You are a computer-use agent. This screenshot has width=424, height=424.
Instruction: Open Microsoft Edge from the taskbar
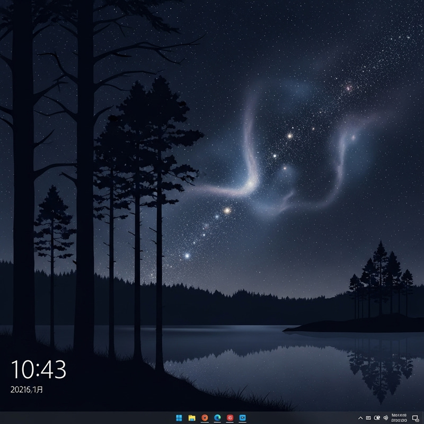coord(217,417)
